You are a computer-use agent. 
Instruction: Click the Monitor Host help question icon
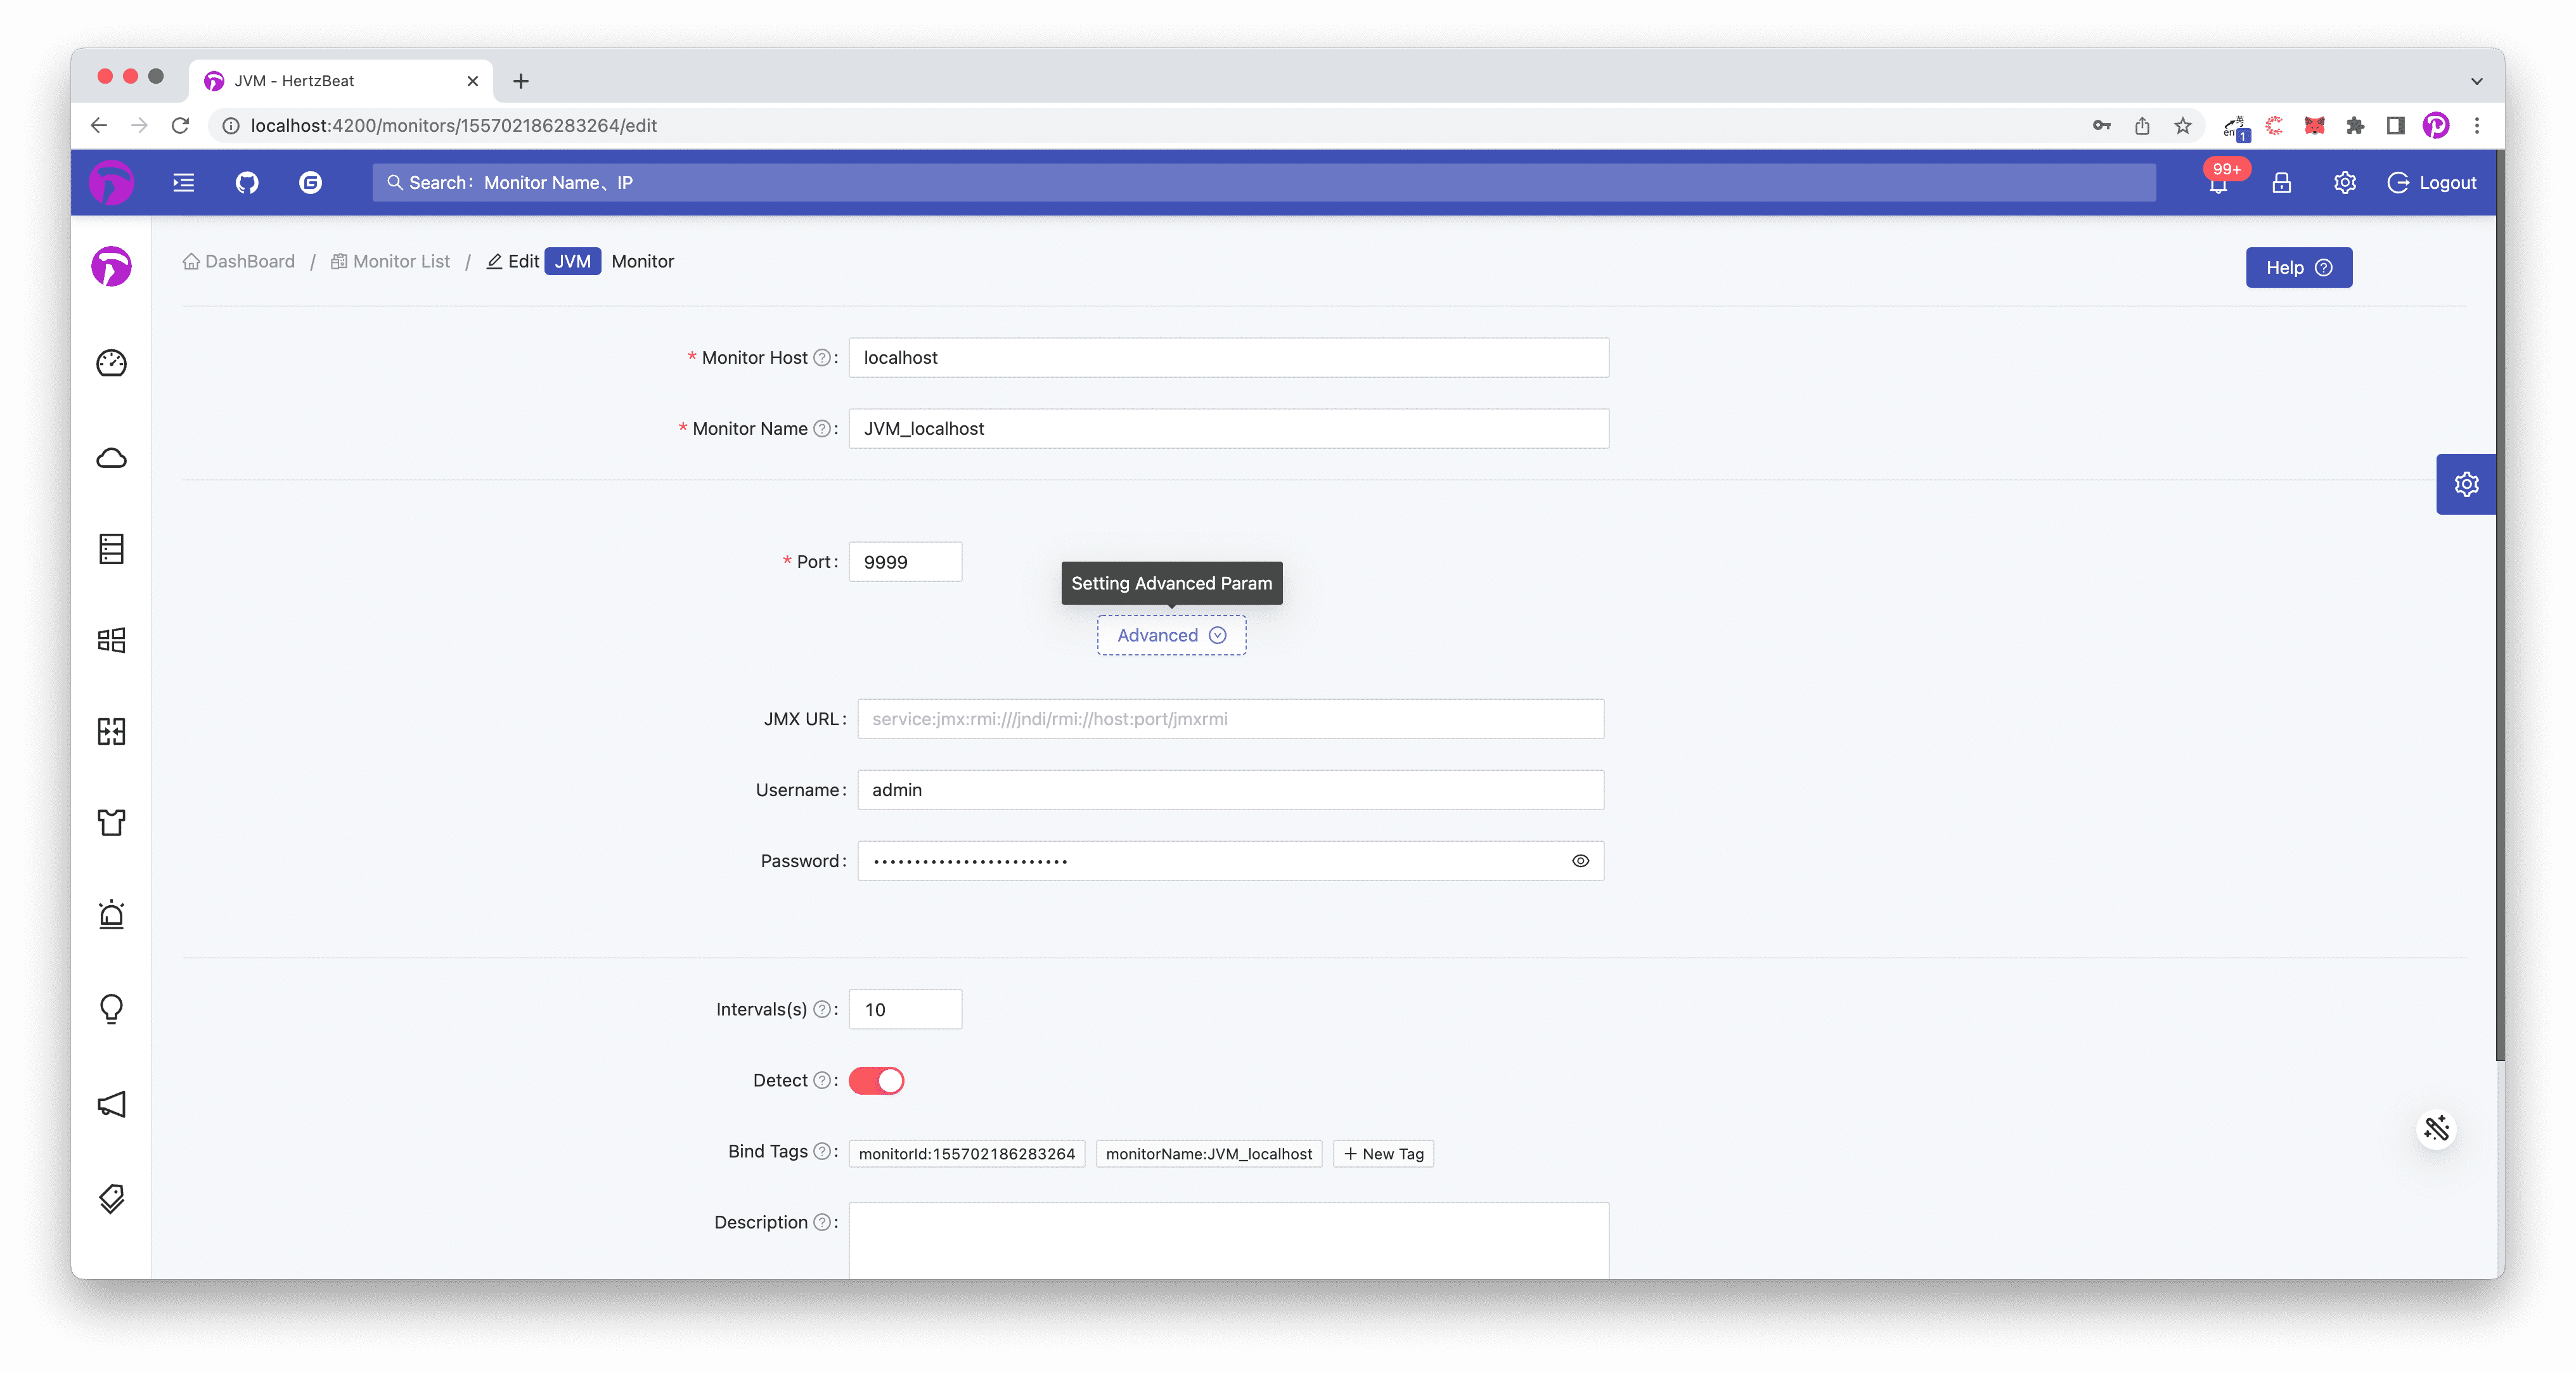(x=822, y=357)
